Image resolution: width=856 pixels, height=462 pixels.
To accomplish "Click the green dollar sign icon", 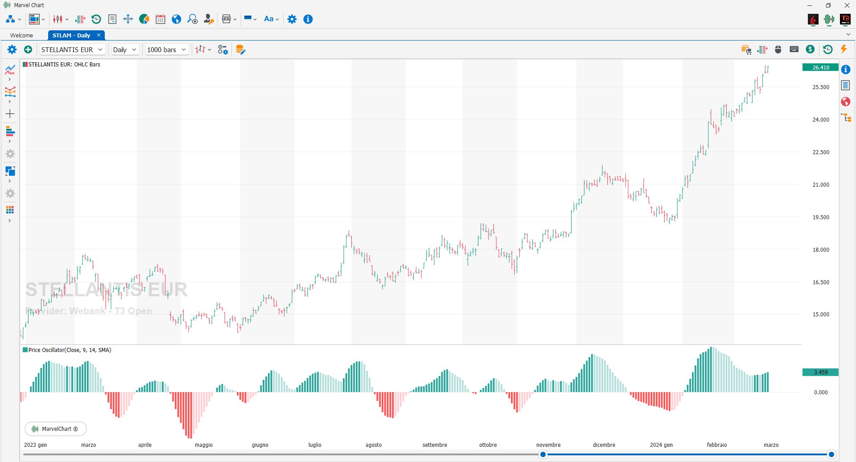I will (811, 49).
